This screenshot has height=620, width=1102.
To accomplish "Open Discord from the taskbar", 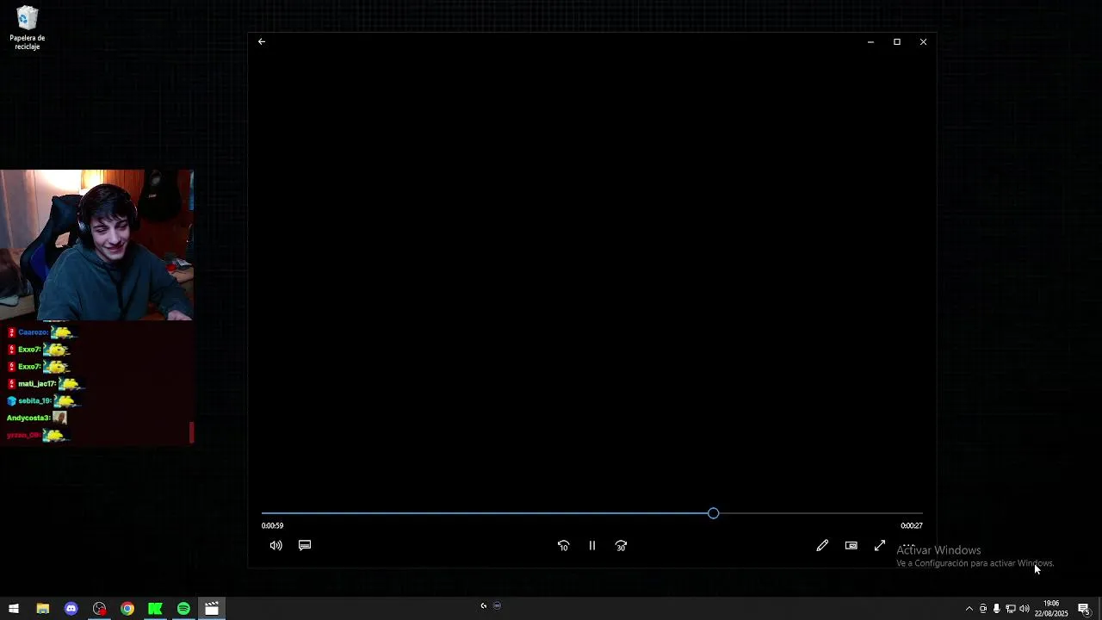I will pos(71,609).
